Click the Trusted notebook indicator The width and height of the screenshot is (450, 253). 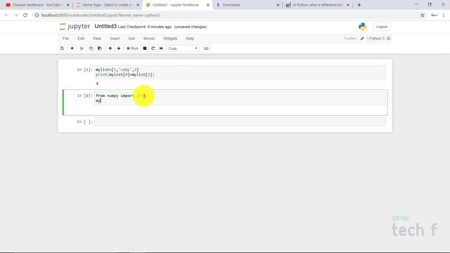(349, 39)
